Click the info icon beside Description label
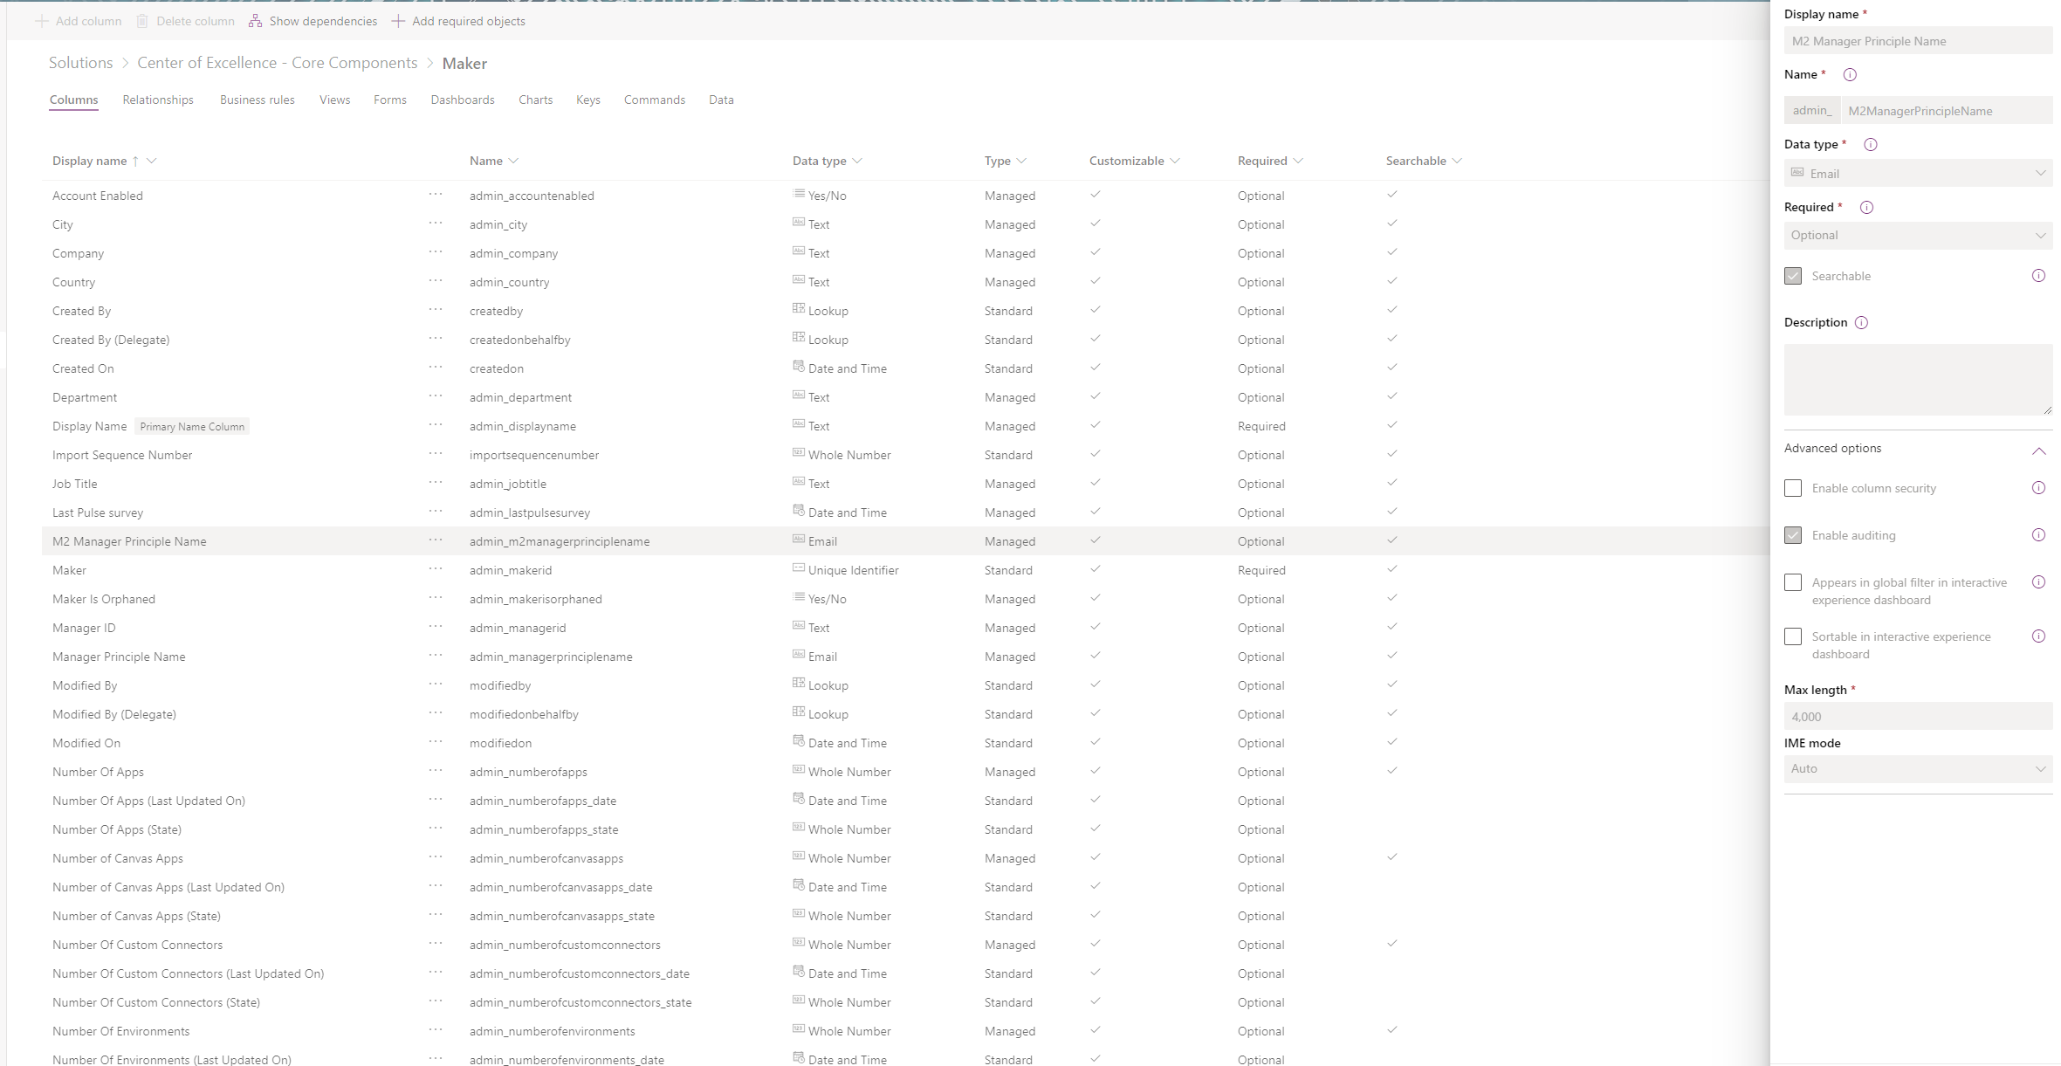The width and height of the screenshot is (2061, 1066). (1863, 322)
